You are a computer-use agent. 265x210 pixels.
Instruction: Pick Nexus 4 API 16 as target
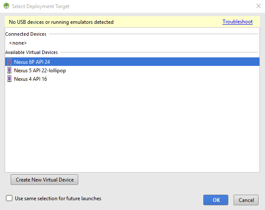tap(30, 79)
